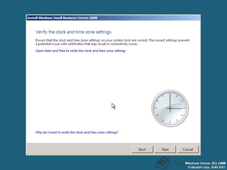Click the analog clock graphic
The height and width of the screenshot is (170, 227).
point(170,108)
